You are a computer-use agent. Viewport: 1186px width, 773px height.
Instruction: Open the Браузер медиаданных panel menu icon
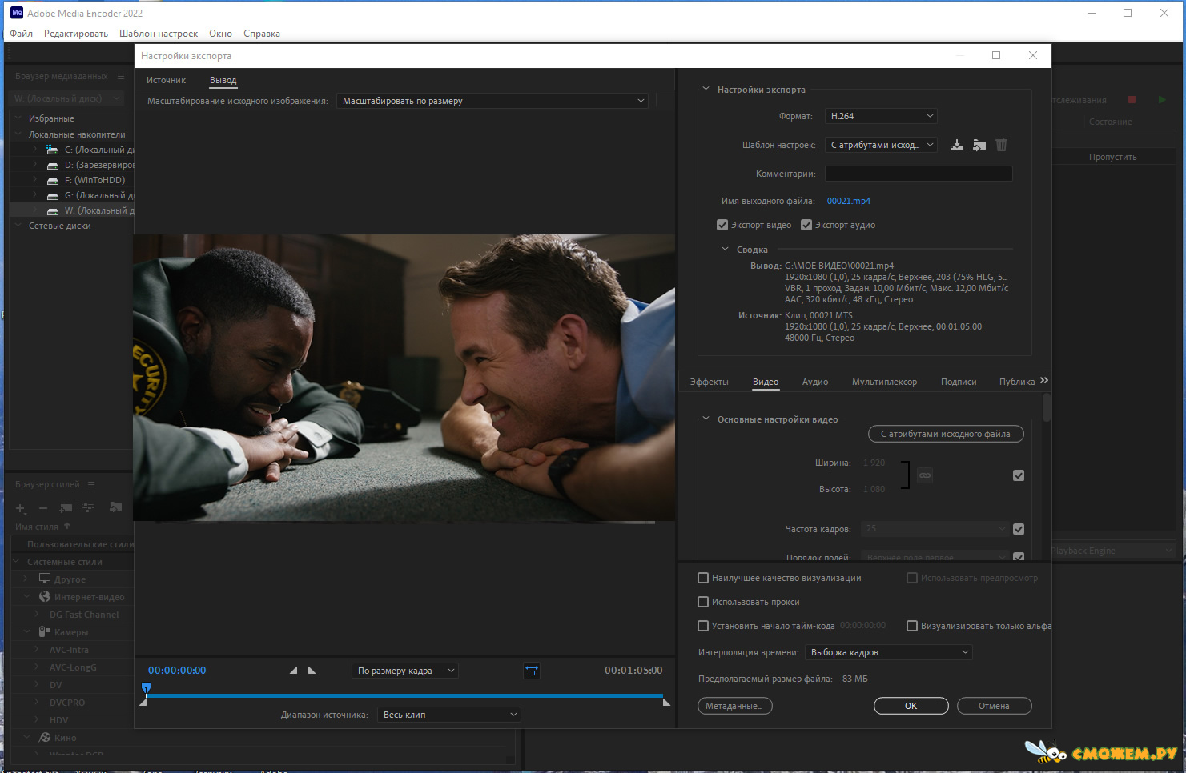point(121,76)
